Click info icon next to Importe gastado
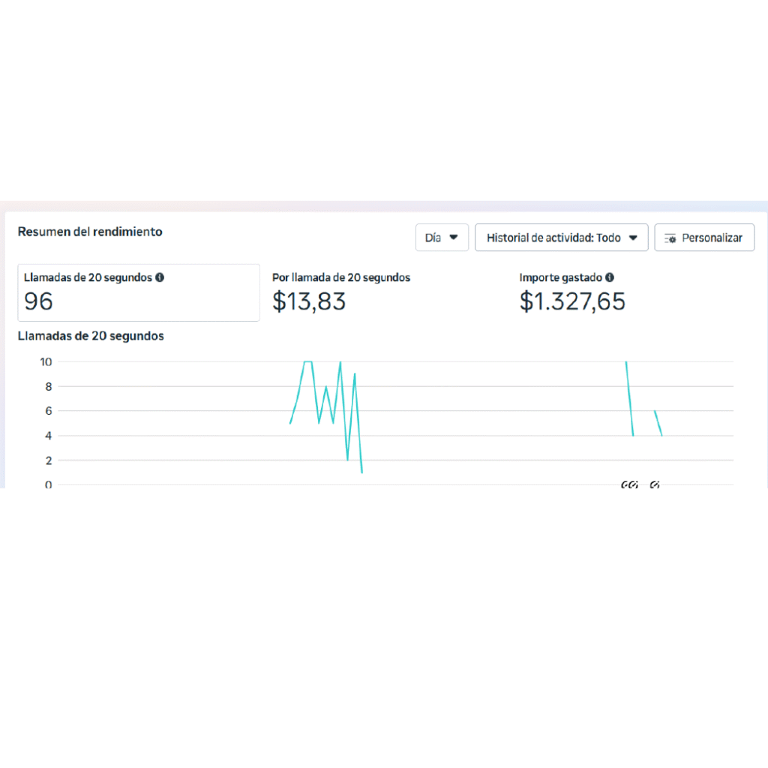This screenshot has height=768, width=768. [610, 277]
